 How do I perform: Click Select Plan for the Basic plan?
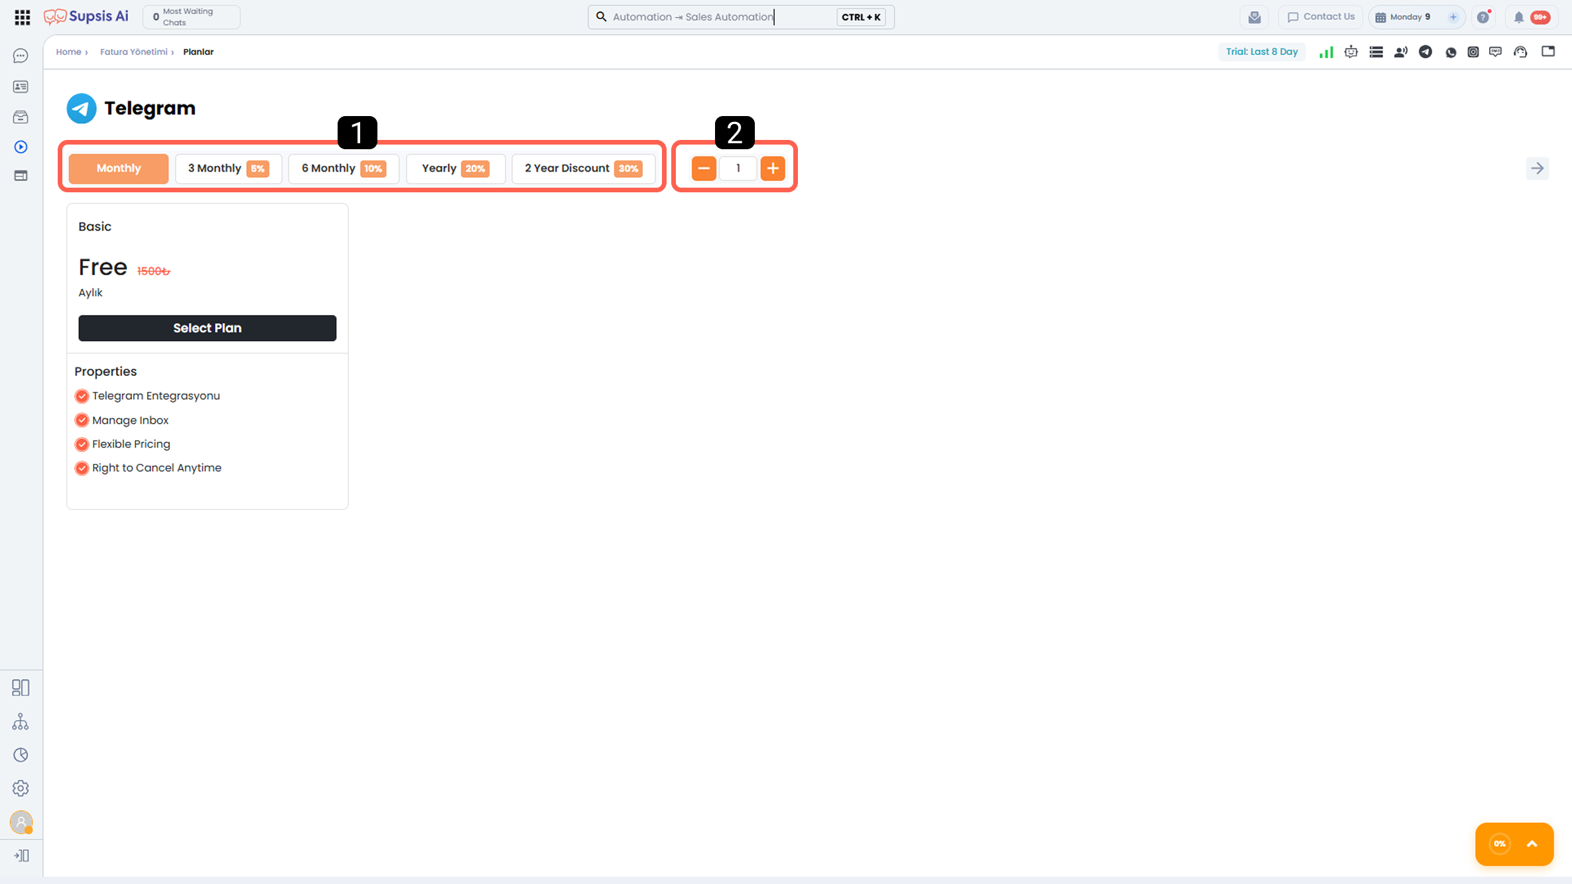[x=208, y=328]
